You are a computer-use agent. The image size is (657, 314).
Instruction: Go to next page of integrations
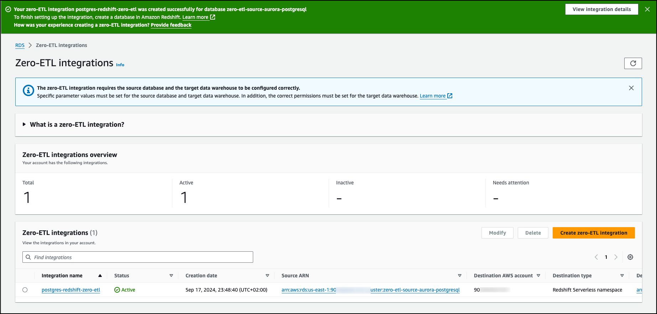(616, 257)
